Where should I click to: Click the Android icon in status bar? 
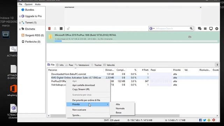209,120
